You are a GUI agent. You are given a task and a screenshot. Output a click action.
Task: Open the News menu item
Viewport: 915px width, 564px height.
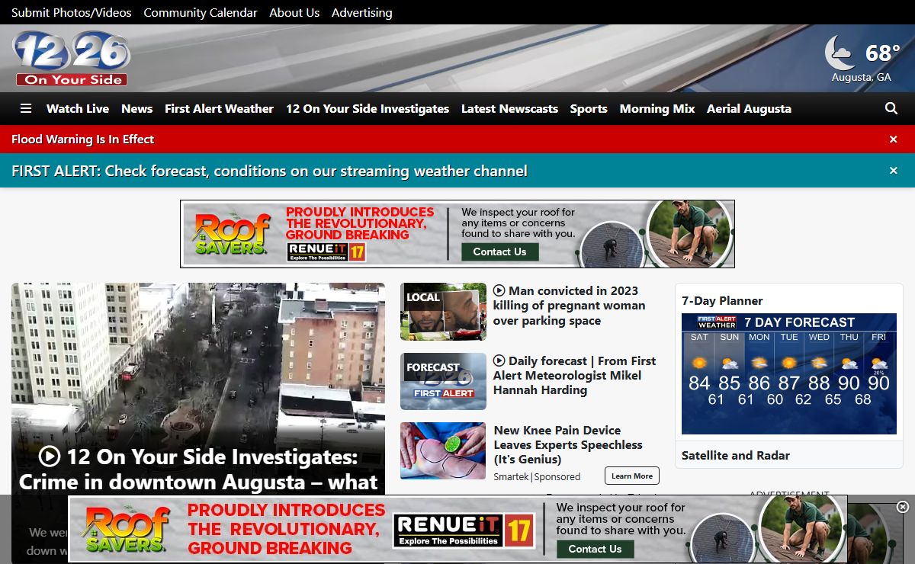pos(137,108)
